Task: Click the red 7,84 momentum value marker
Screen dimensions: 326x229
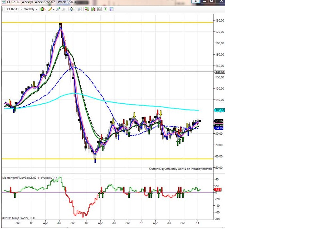Action: pos(218,190)
